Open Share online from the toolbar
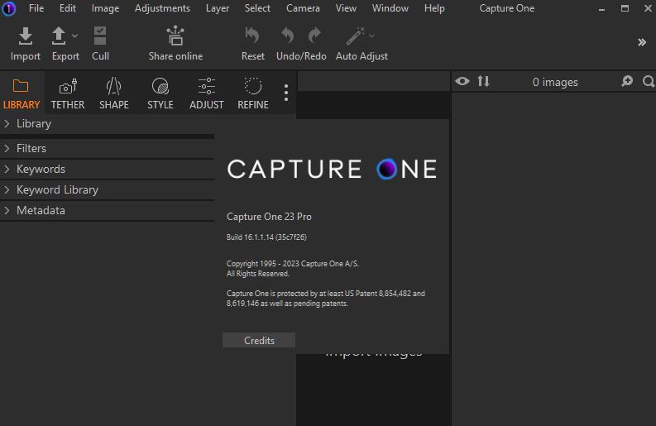Image resolution: width=656 pixels, height=426 pixels. point(175,36)
